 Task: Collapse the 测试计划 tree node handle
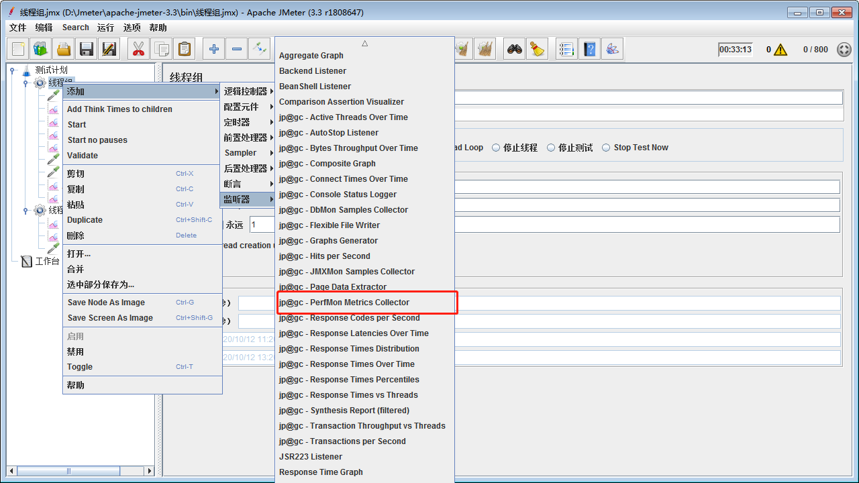(x=12, y=70)
